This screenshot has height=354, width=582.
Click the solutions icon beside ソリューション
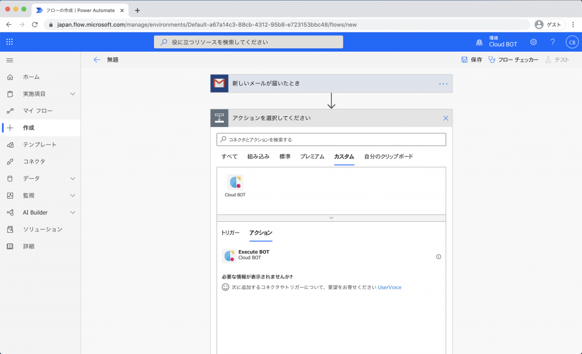10,229
